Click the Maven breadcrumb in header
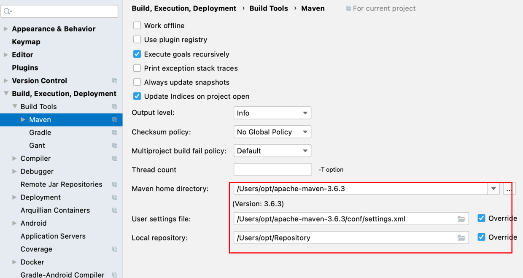This screenshot has height=278, width=523. [313, 8]
